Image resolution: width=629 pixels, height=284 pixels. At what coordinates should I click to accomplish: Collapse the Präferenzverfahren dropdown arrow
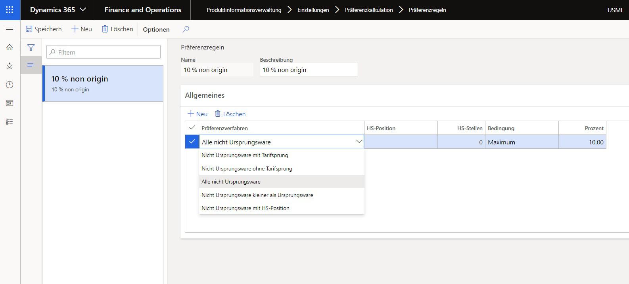coord(359,142)
